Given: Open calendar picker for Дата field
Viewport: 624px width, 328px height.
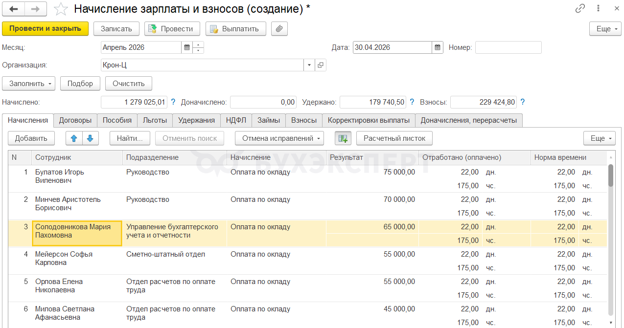Looking at the screenshot, I should pyautogui.click(x=438, y=48).
